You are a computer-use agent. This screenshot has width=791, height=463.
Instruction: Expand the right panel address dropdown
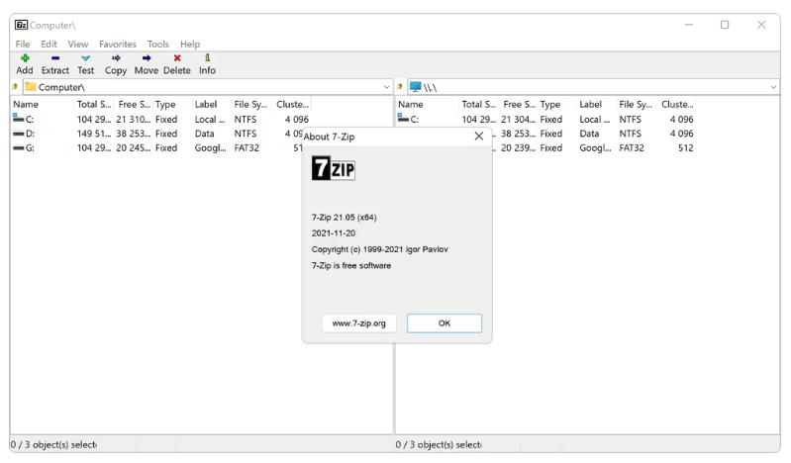tap(772, 87)
